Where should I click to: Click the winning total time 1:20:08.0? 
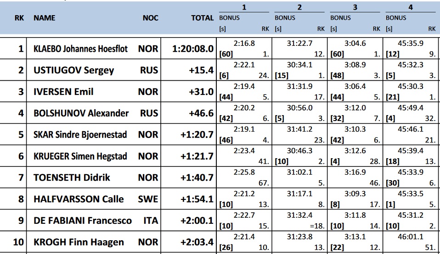(193, 49)
